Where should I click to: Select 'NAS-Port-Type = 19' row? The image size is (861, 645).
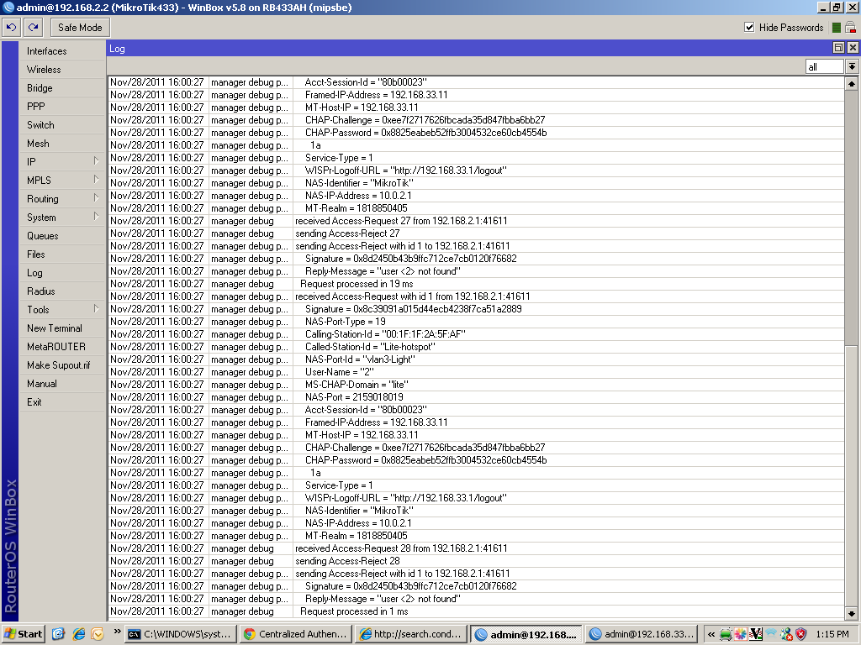coord(476,322)
